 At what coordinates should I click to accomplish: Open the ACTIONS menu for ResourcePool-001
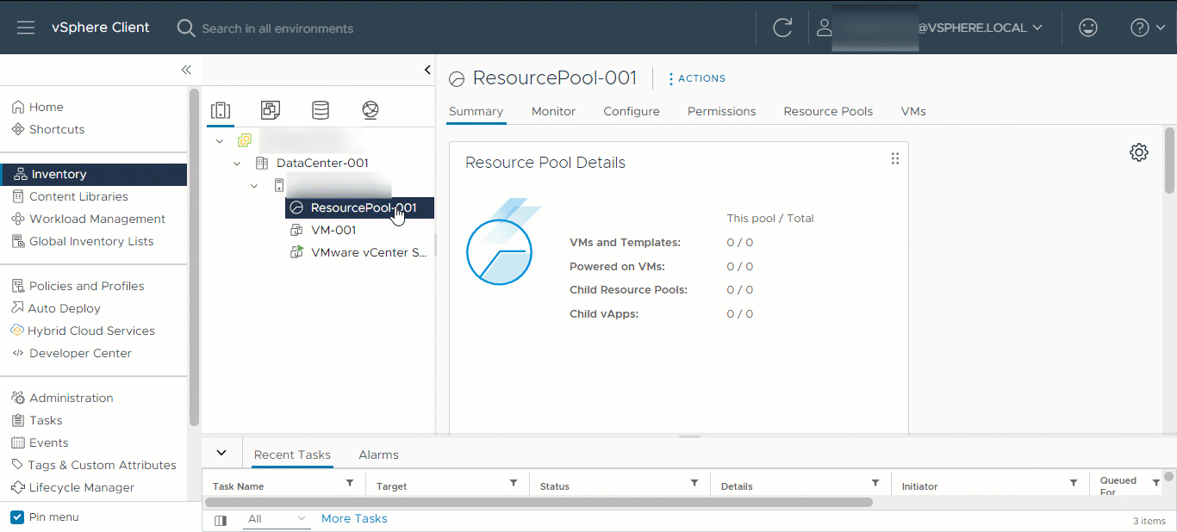tap(697, 78)
